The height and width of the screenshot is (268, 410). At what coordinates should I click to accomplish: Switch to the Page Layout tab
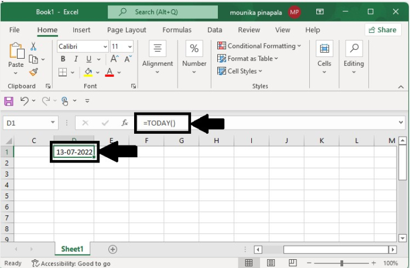click(127, 30)
